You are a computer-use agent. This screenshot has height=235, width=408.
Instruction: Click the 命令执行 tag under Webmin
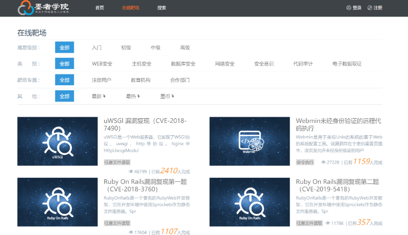305,162
